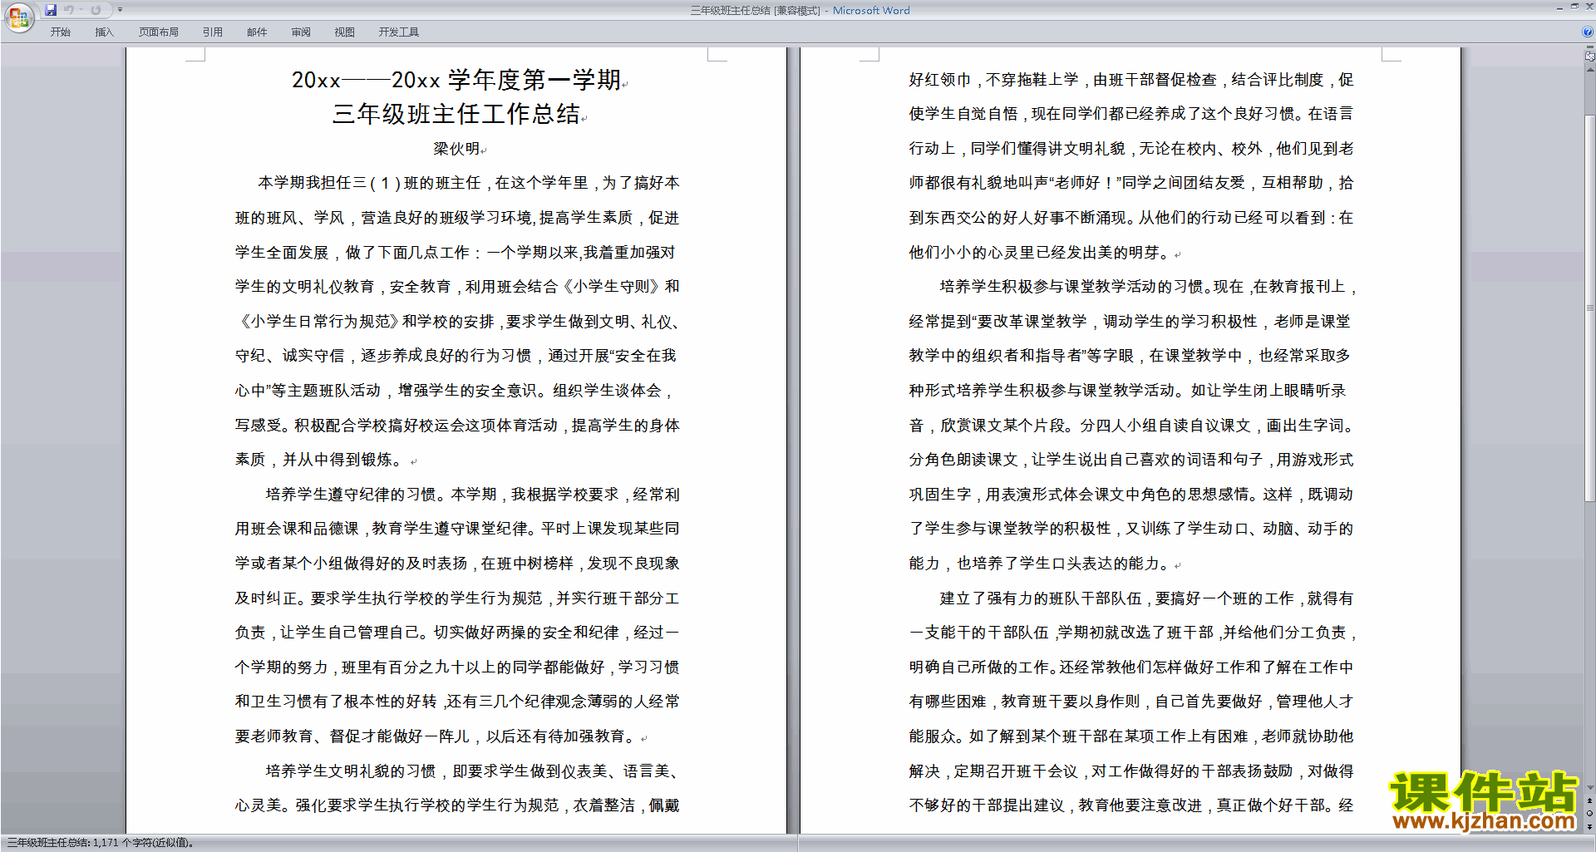Click the split bar handle above the ruler icon
Image resolution: width=1596 pixels, height=852 pixels.
pyautogui.click(x=1590, y=47)
